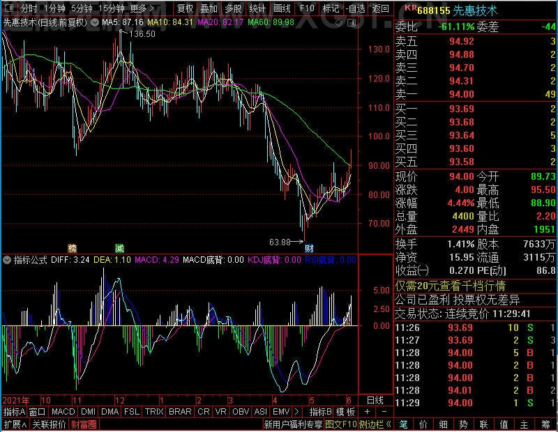Apply the ASI indicator
Screen dimensions: 558x432
pyautogui.click(x=260, y=411)
